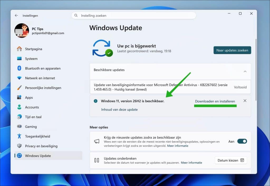
Task: Collapse the Beschikbare updates section
Action: point(245,71)
